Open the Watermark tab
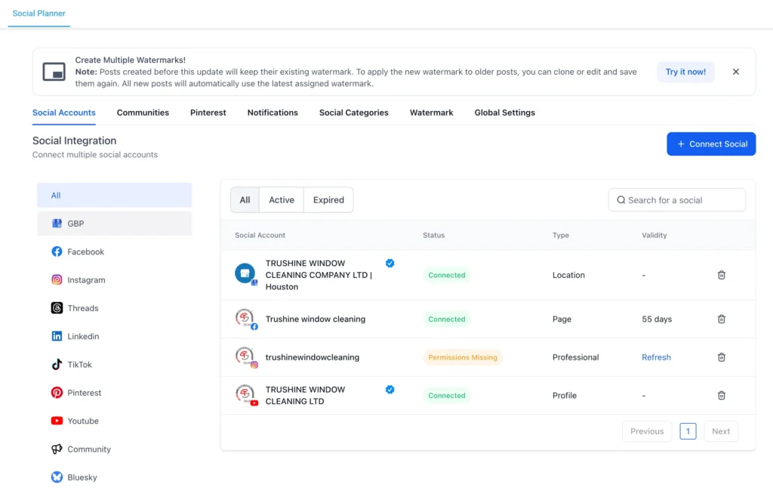 (431, 112)
